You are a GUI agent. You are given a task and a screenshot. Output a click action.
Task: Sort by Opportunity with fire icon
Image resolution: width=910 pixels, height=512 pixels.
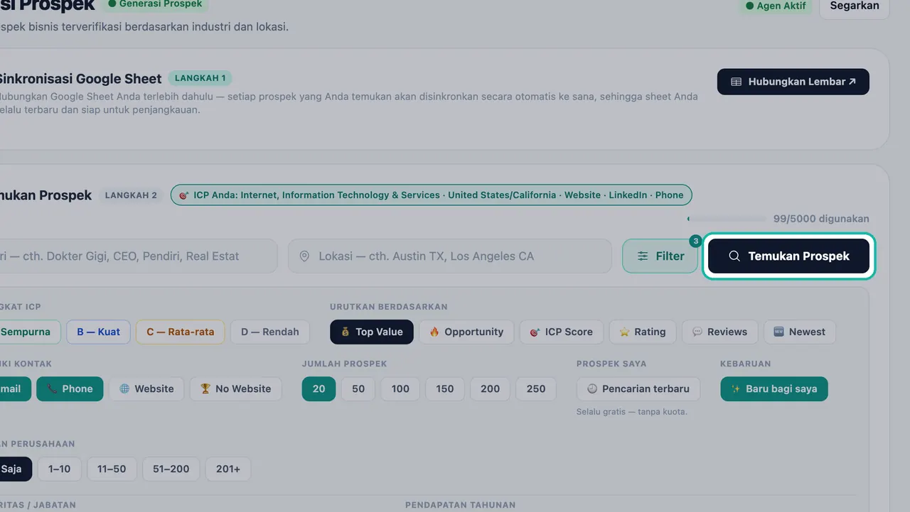[466, 332]
